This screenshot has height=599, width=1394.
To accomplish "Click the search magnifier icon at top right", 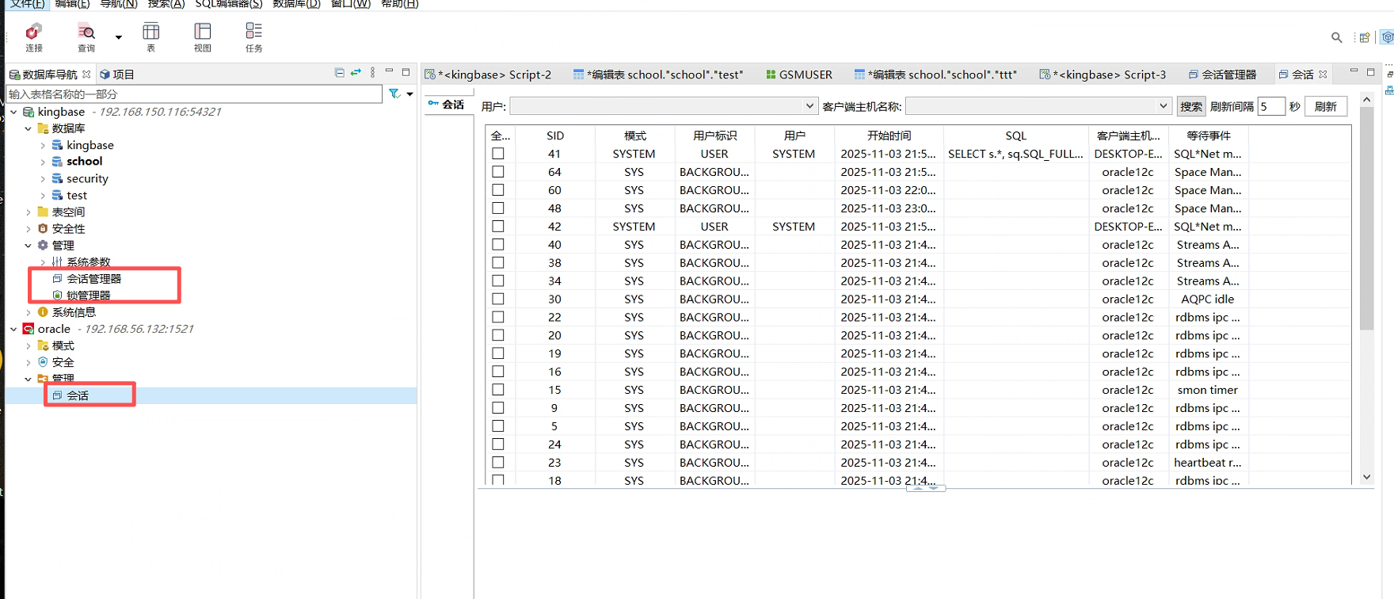I will (x=1337, y=37).
